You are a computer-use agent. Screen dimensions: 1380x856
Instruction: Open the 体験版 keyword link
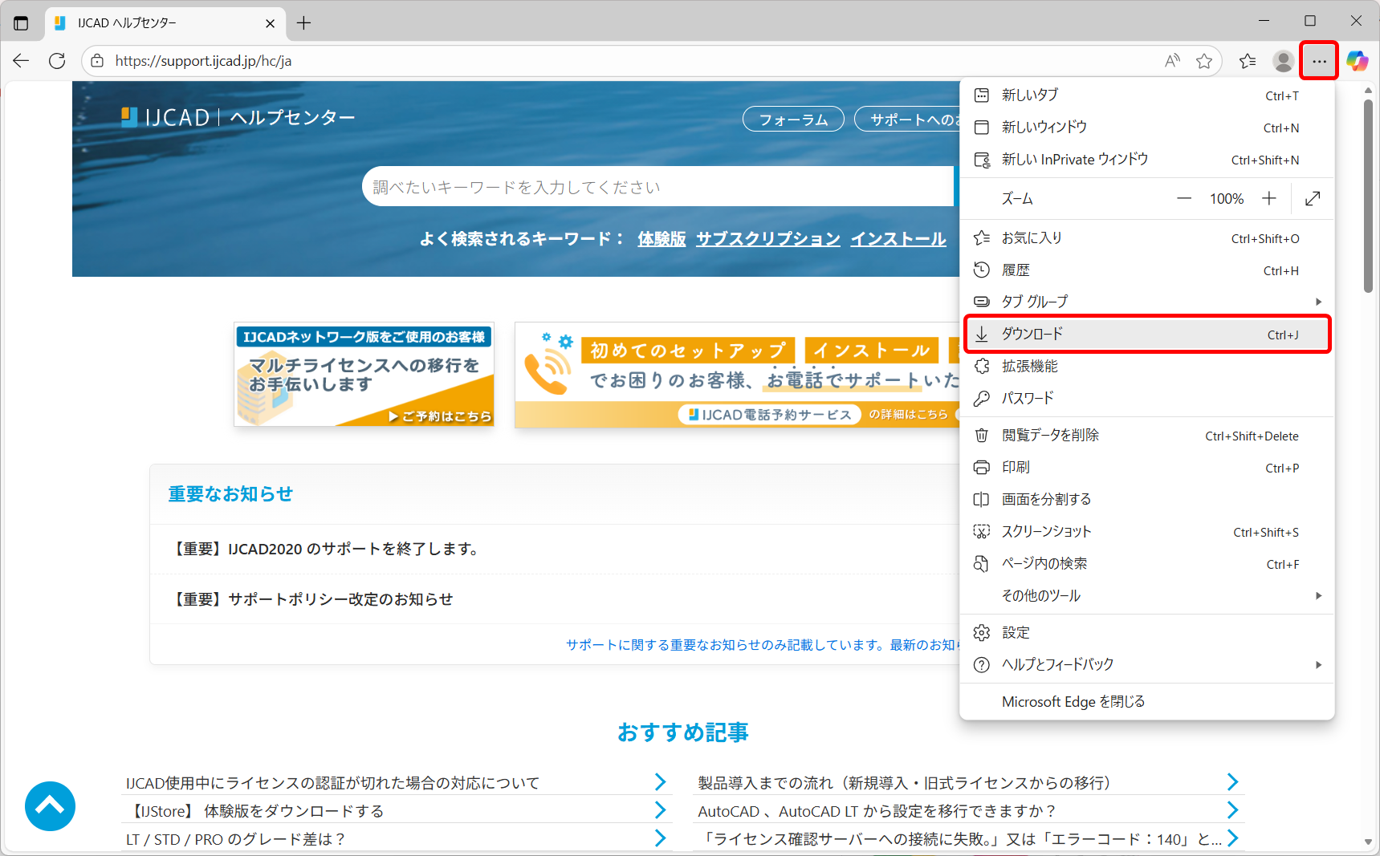tap(661, 238)
